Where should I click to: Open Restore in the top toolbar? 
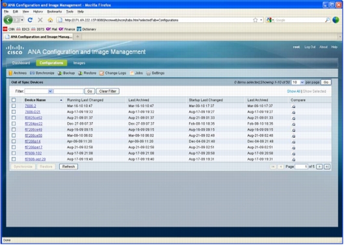click(x=87, y=73)
